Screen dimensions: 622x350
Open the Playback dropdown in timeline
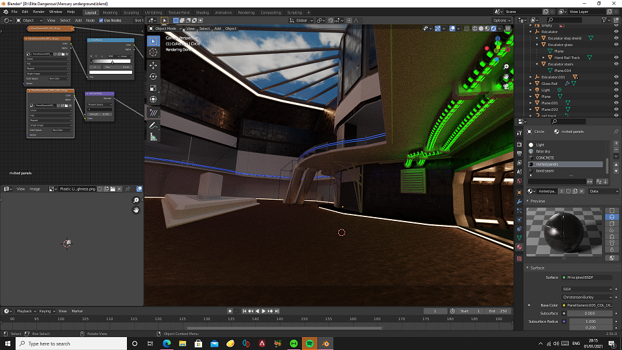point(26,311)
